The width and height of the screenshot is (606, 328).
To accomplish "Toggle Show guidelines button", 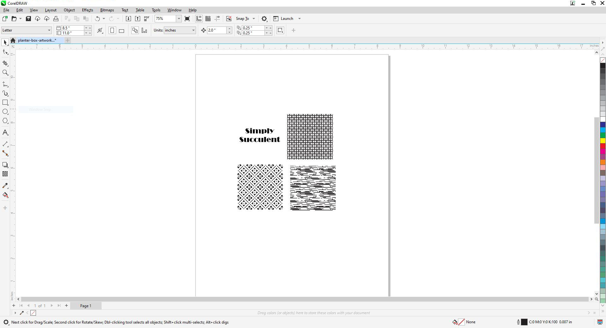I will pos(217,19).
